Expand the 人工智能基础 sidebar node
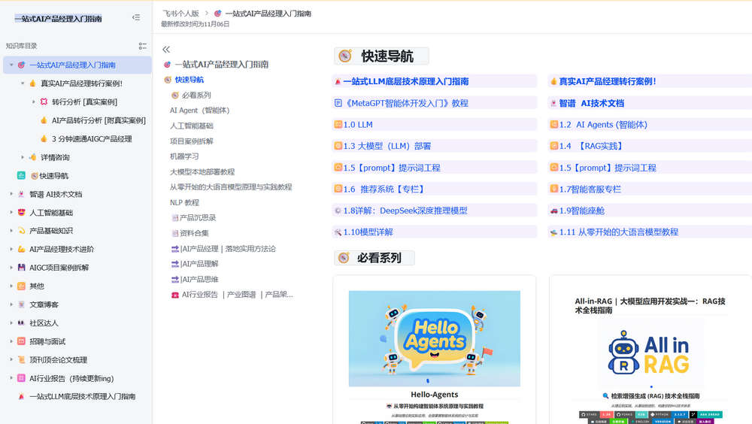This screenshot has width=752, height=424. [x=11, y=213]
